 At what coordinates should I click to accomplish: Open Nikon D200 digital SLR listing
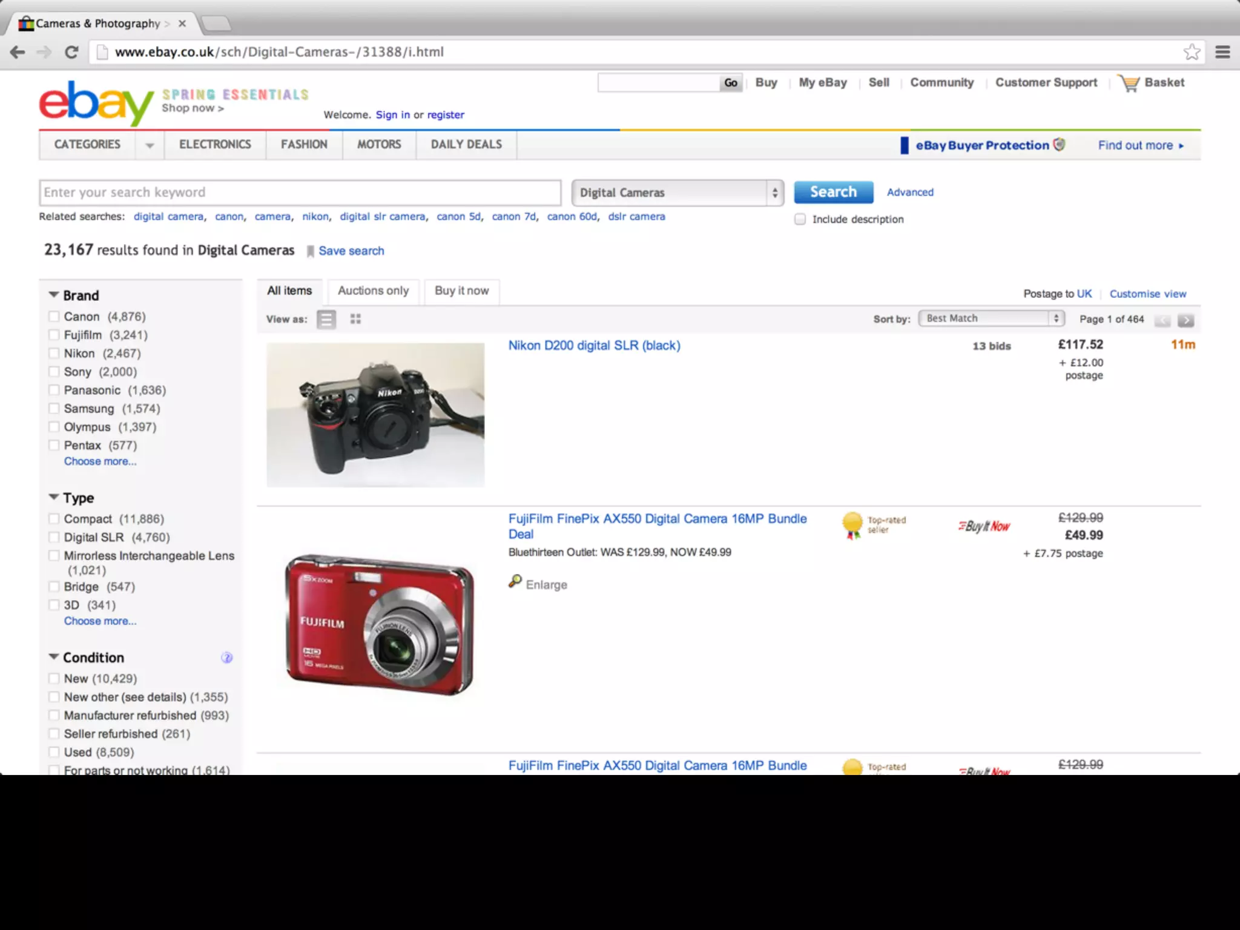point(594,346)
